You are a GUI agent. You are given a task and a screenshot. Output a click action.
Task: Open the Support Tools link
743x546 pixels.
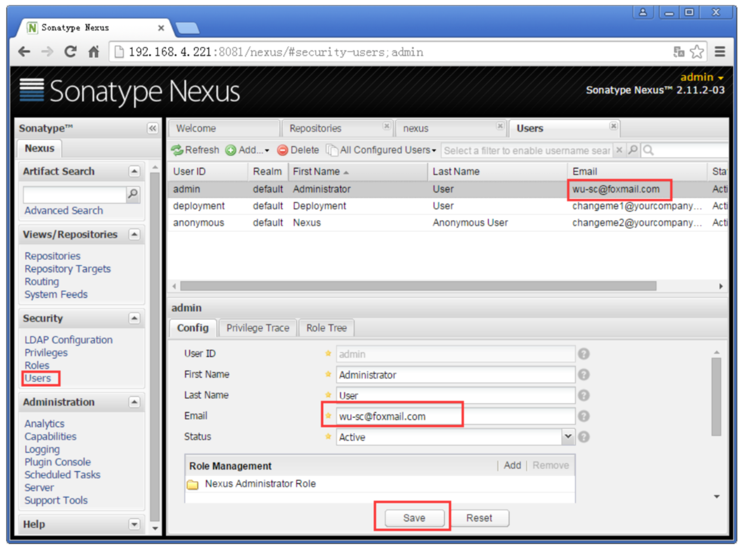[56, 501]
